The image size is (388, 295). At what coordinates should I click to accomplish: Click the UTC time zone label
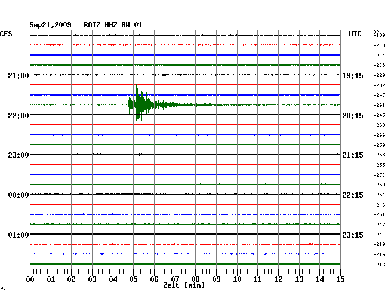(355, 34)
